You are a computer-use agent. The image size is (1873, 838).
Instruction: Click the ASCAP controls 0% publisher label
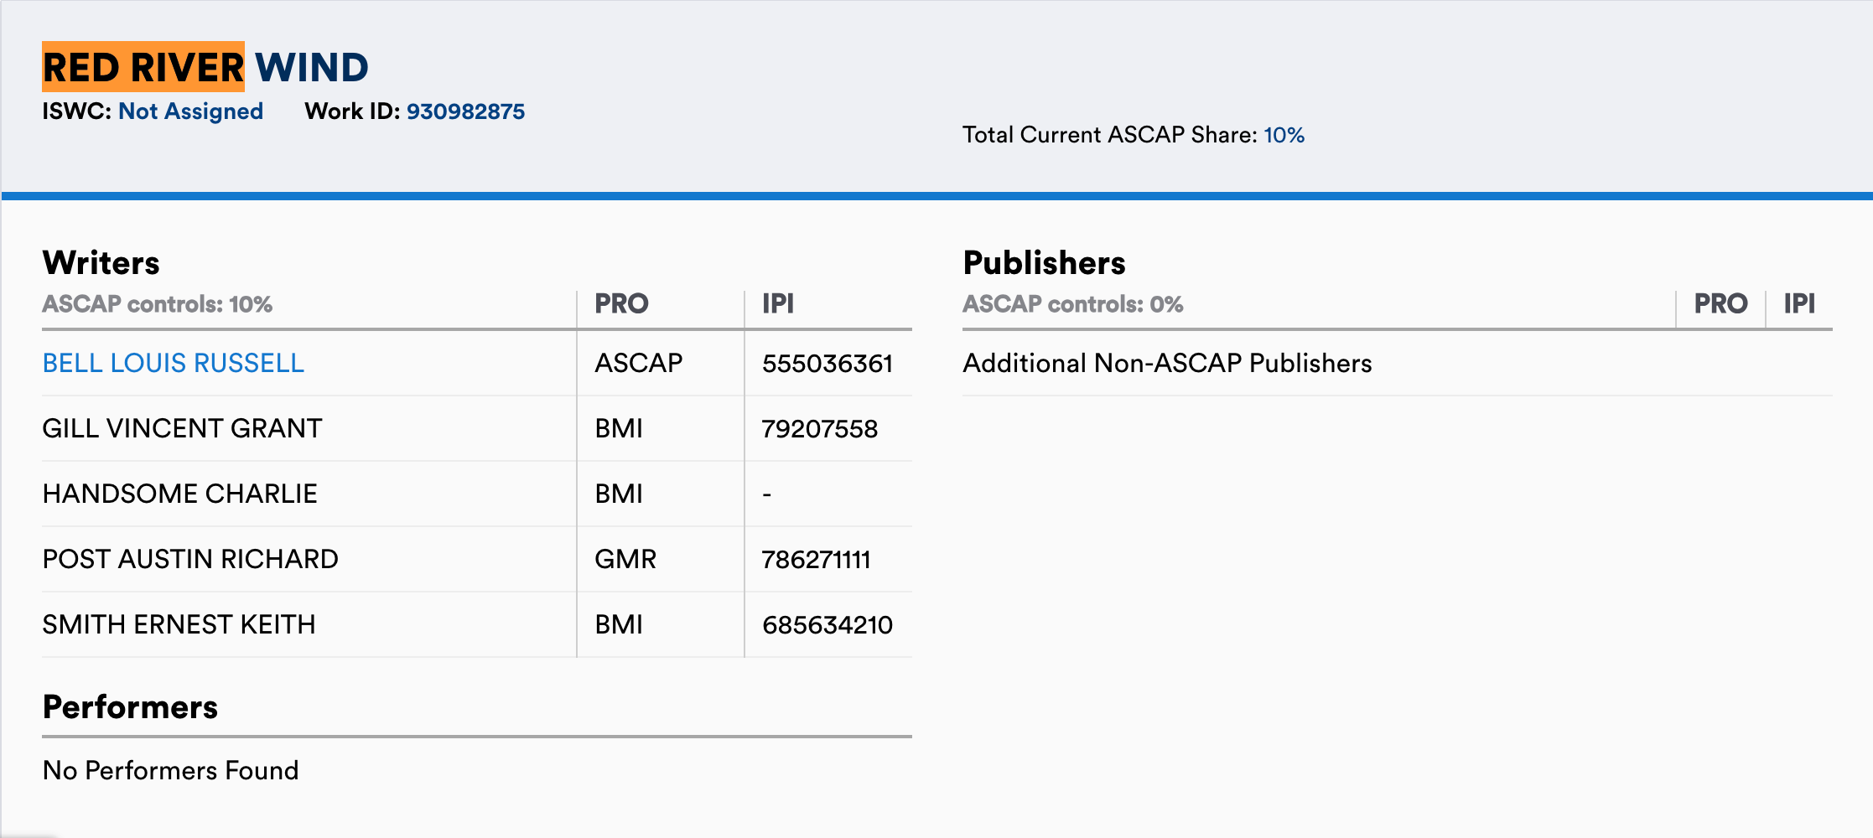[x=1073, y=303]
